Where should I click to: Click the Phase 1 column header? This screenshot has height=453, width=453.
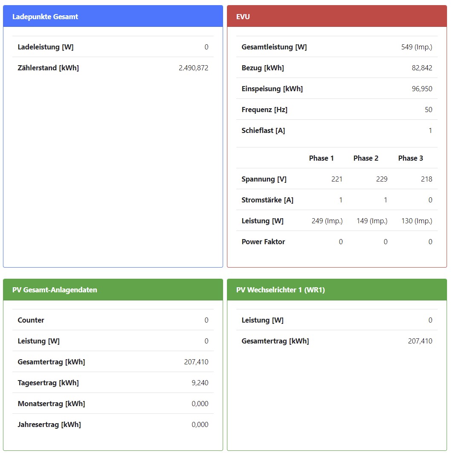pyautogui.click(x=321, y=158)
